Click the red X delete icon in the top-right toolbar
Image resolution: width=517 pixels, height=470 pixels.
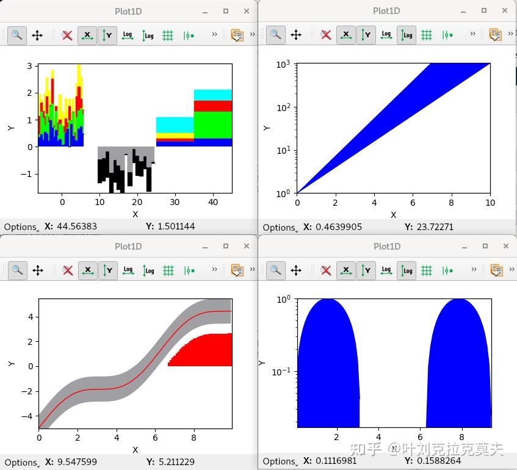tap(325, 35)
